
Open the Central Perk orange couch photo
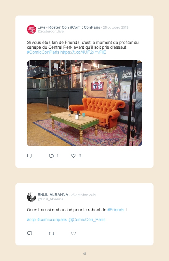pyautogui.click(x=84, y=103)
